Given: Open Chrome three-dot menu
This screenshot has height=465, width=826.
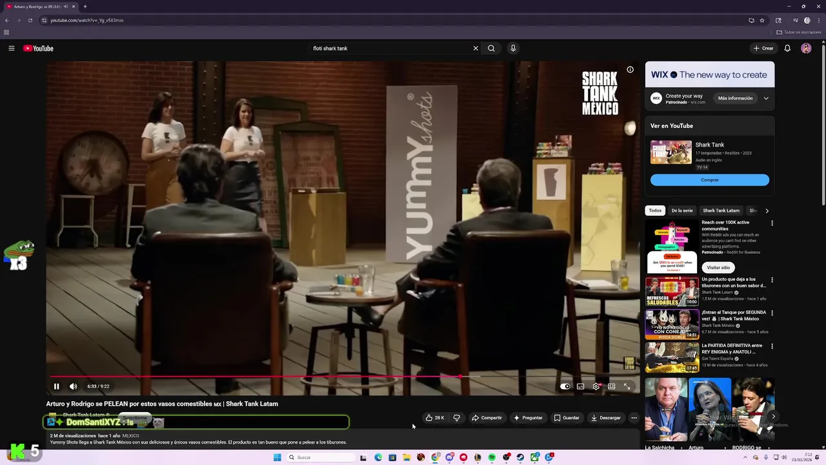Looking at the screenshot, I should tap(818, 20).
